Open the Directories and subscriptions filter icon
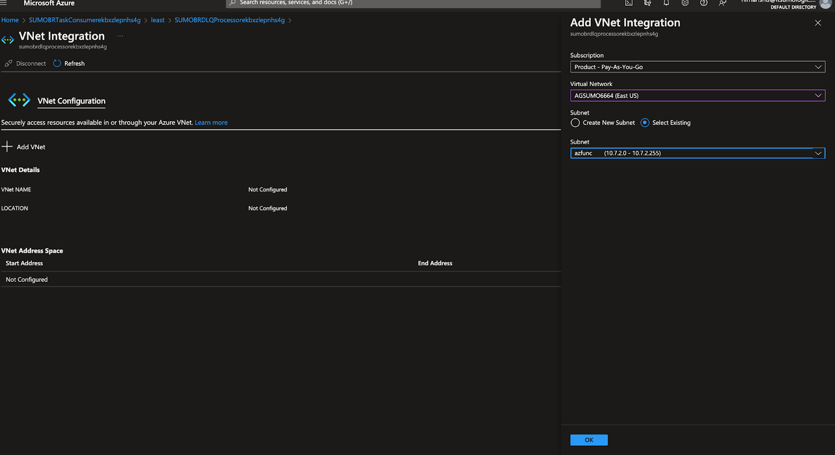This screenshot has height=455, width=835. point(648,3)
